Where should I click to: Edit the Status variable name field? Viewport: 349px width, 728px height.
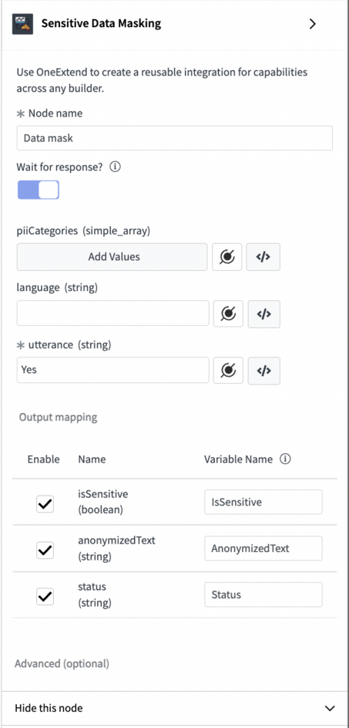pos(263,594)
